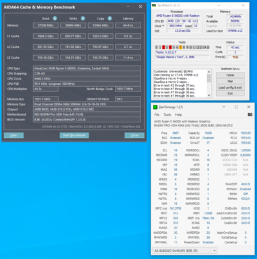The image size is (257, 259).
Task: Click the Copy info icon
Action: [x=110, y=19]
